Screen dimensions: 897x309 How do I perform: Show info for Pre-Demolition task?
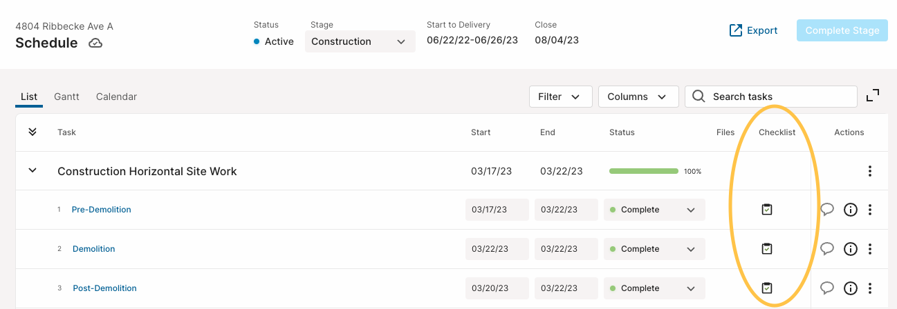point(851,210)
